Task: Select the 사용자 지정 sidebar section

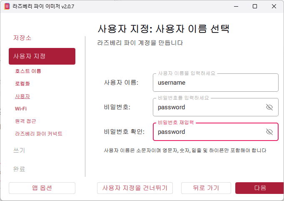Action: point(42,56)
